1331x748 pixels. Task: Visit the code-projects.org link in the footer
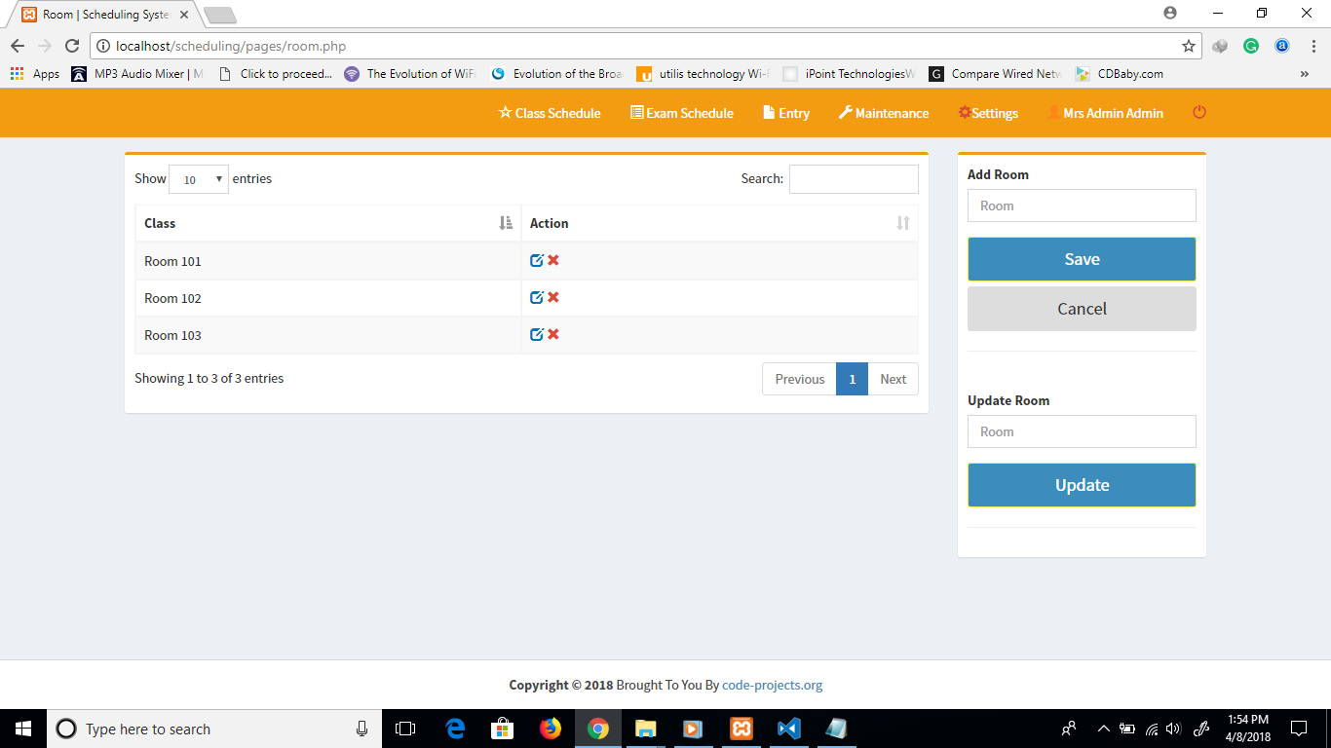773,685
